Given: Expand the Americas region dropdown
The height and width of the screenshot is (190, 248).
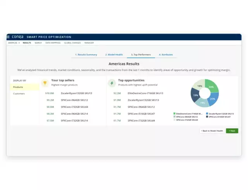Looking at the screenshot, I should point(14,43).
